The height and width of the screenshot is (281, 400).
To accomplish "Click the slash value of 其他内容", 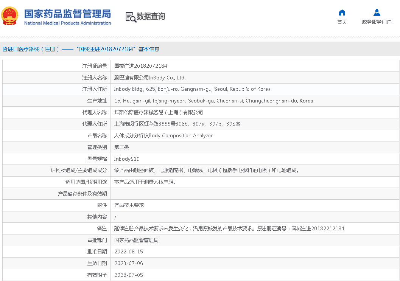I will tap(115, 217).
